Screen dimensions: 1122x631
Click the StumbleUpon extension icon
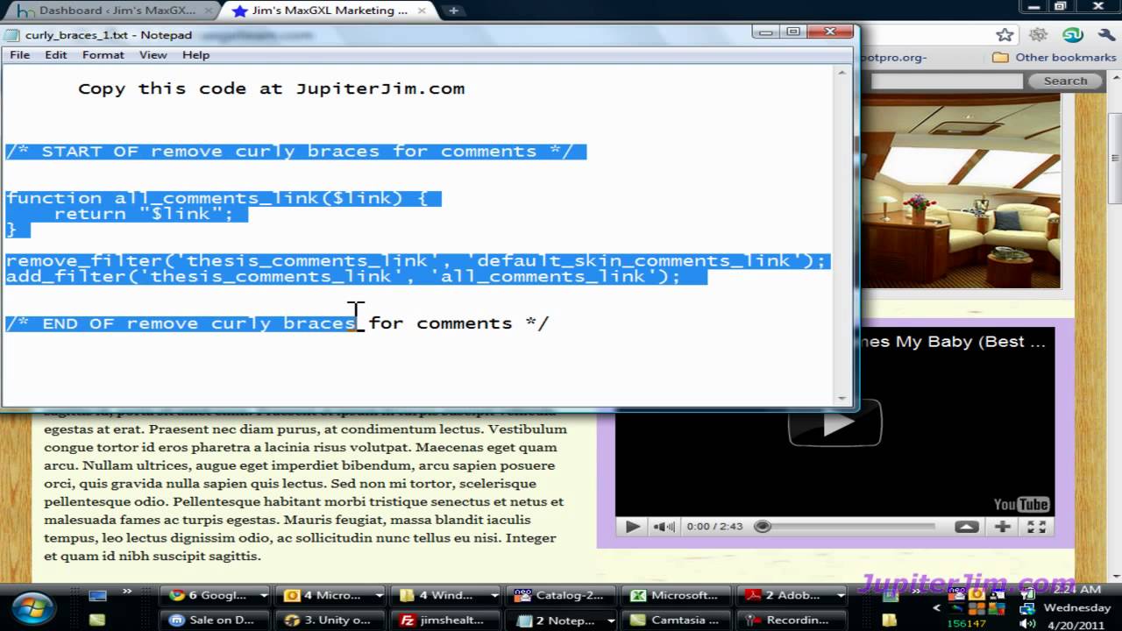pyautogui.click(x=1072, y=35)
